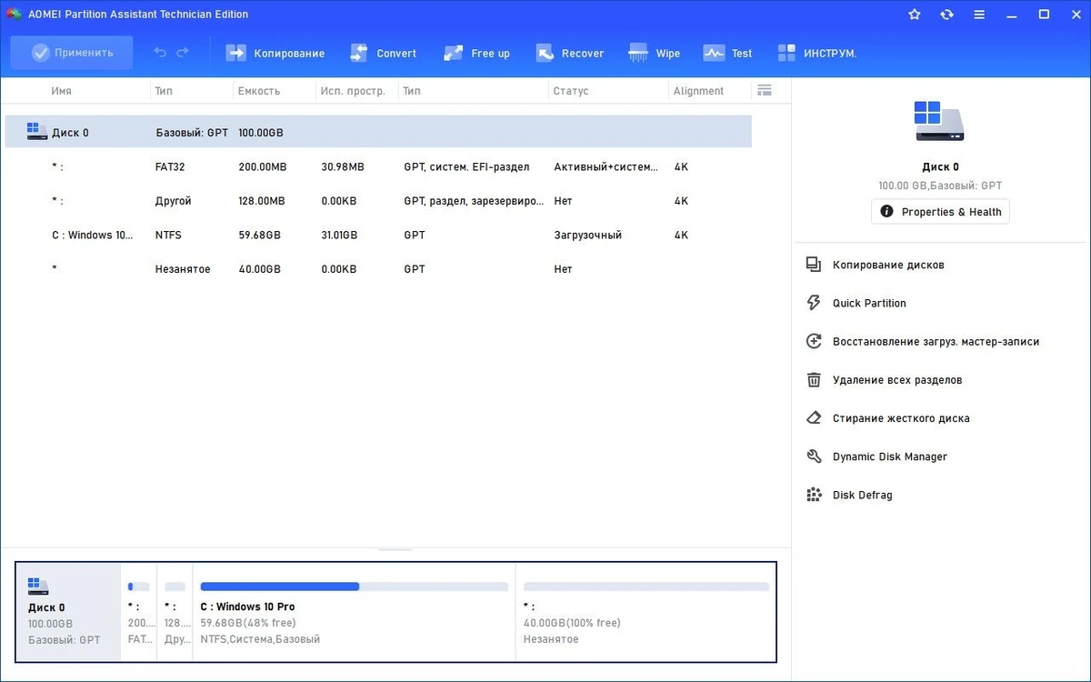The height and width of the screenshot is (682, 1091).
Task: Click the Копирование toolbar icon
Action: tap(236, 54)
